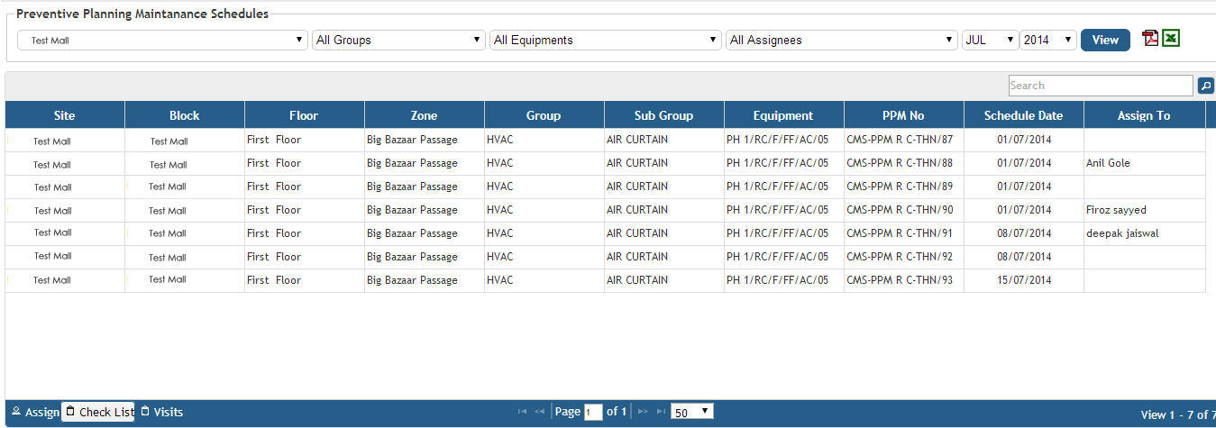Expand the All Groups dropdown
Screen dimensions: 1216x428
[398, 41]
